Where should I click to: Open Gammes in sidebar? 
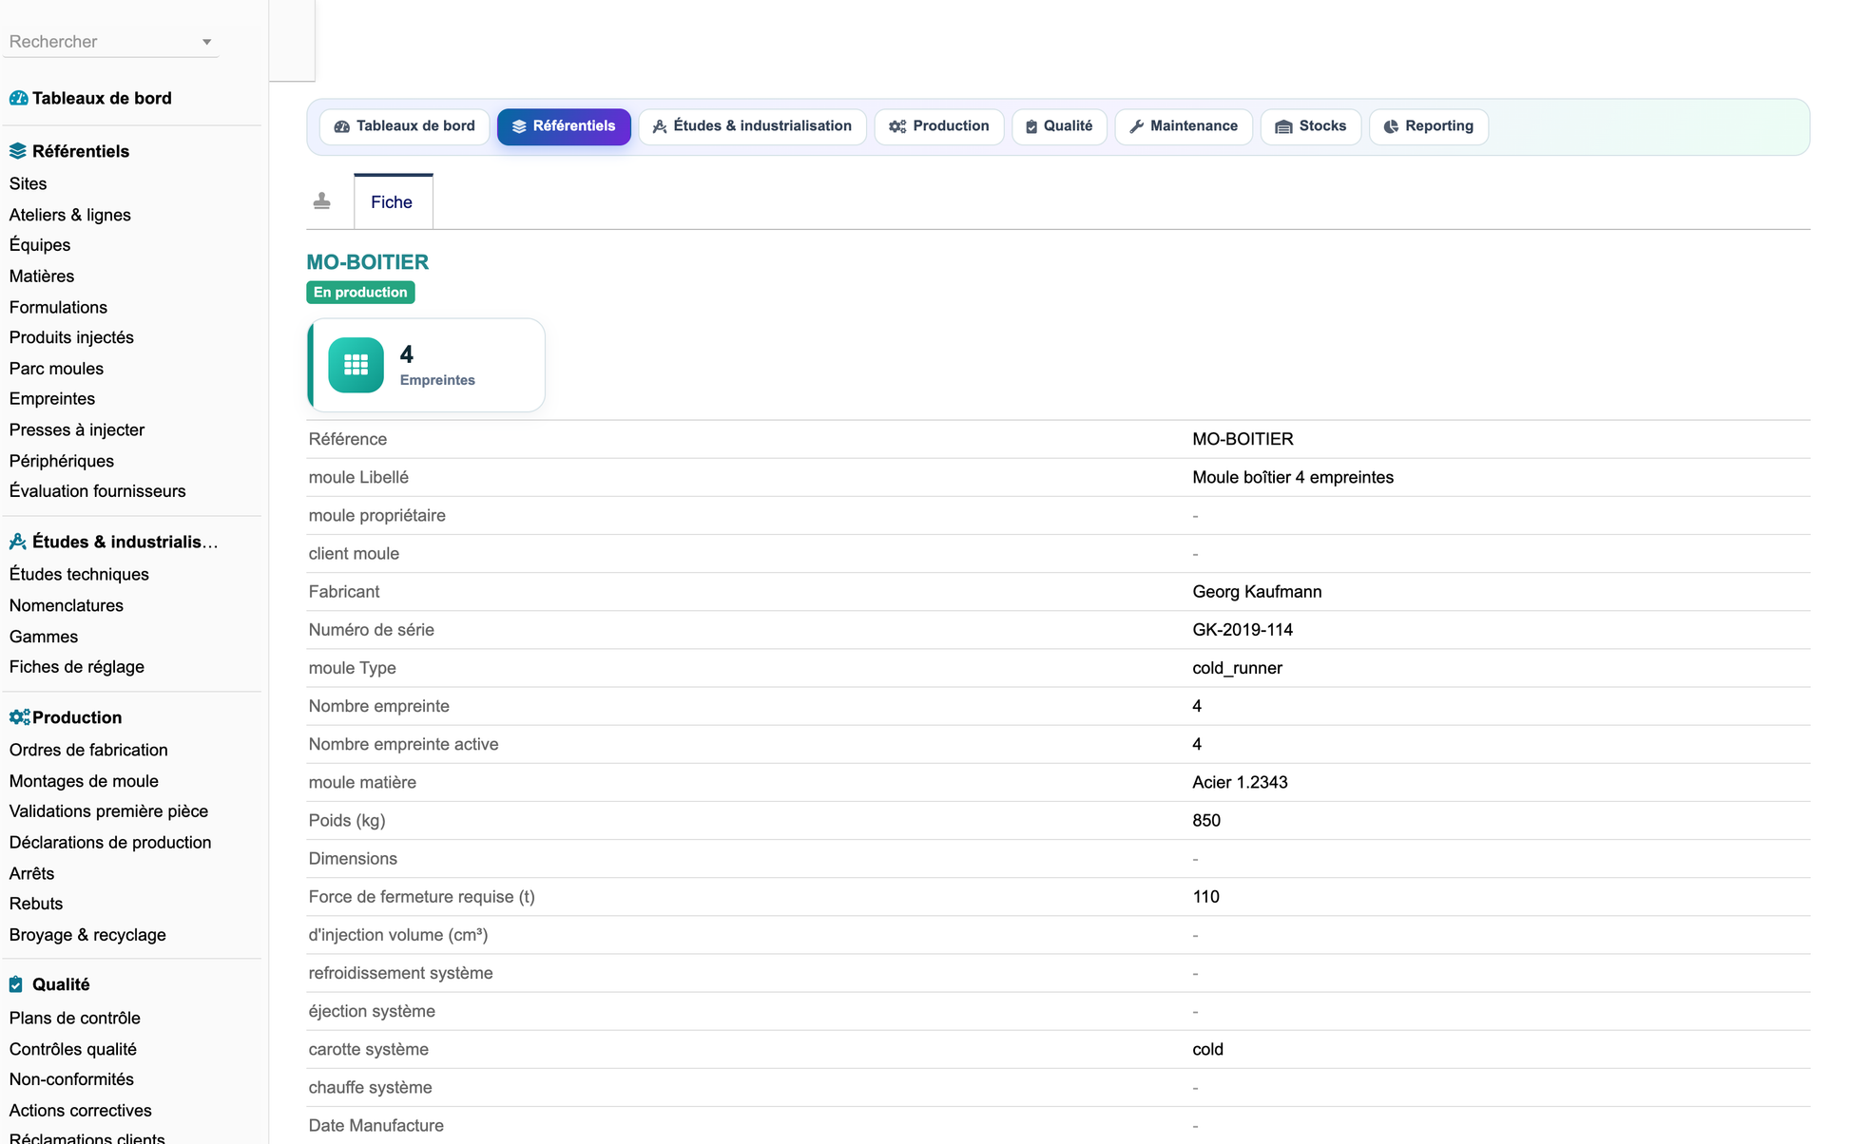click(44, 637)
